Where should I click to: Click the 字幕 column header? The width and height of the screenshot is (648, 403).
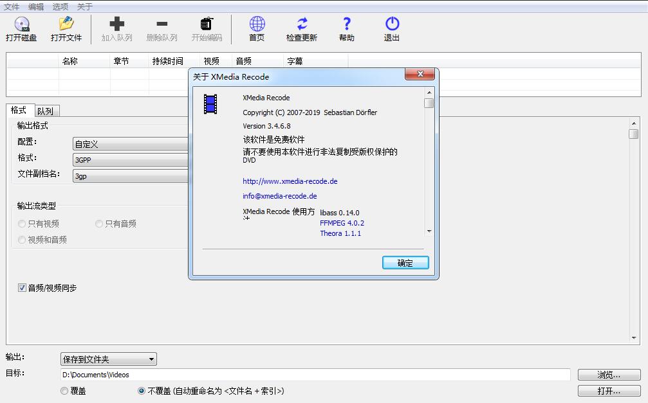click(x=316, y=61)
